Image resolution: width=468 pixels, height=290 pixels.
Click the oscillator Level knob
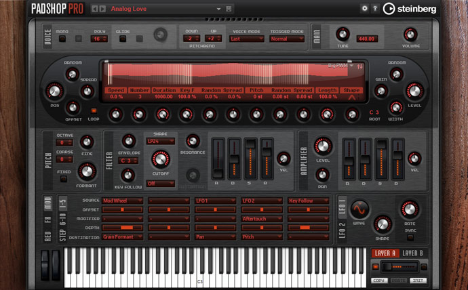(414, 91)
